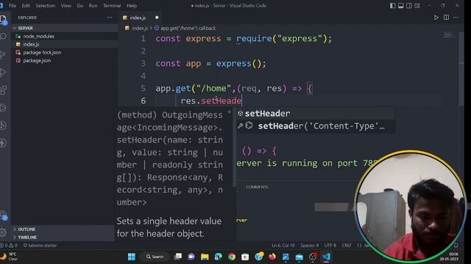This screenshot has height=264, width=471.
Task: Open the Help menu
Action: 132,6
